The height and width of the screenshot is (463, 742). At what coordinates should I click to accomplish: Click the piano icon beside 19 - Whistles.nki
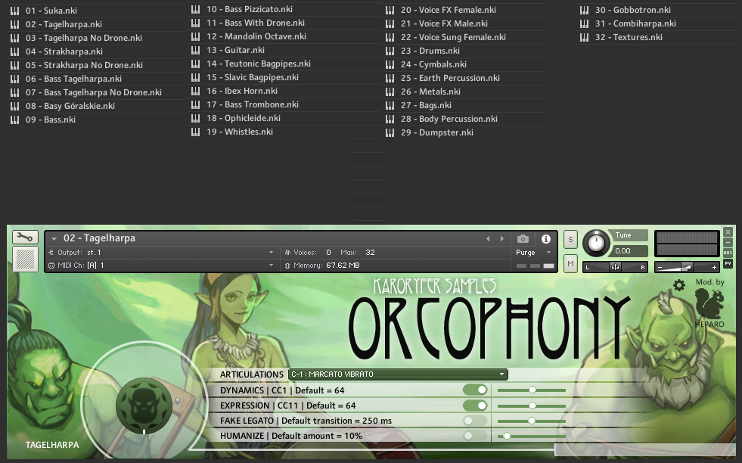point(195,132)
